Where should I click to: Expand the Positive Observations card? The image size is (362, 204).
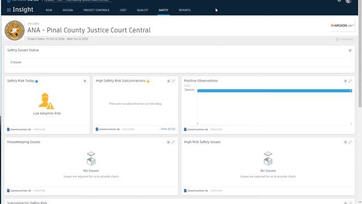click(x=350, y=81)
